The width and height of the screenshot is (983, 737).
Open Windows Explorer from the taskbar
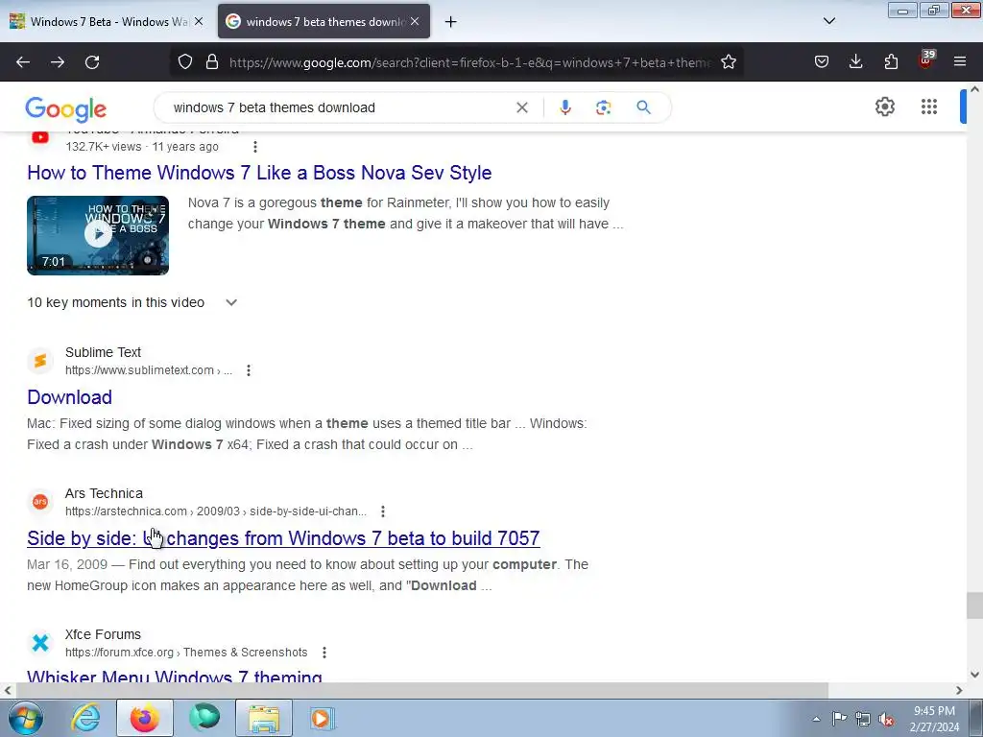pyautogui.click(x=264, y=718)
